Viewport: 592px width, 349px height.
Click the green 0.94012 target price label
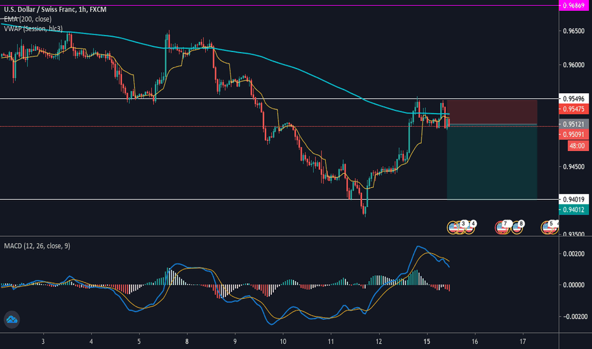pos(574,209)
